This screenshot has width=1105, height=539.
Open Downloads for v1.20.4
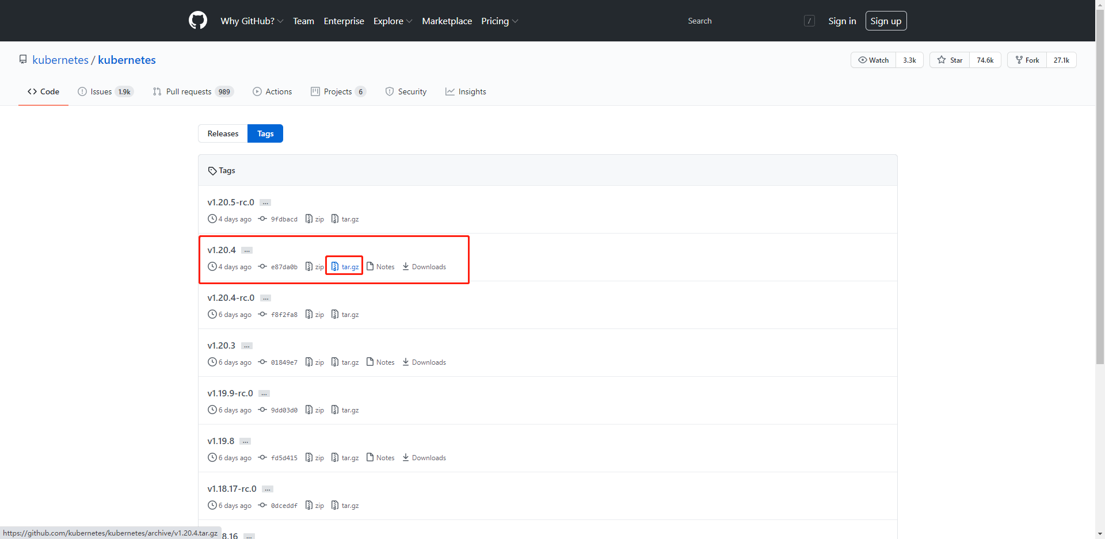click(424, 267)
